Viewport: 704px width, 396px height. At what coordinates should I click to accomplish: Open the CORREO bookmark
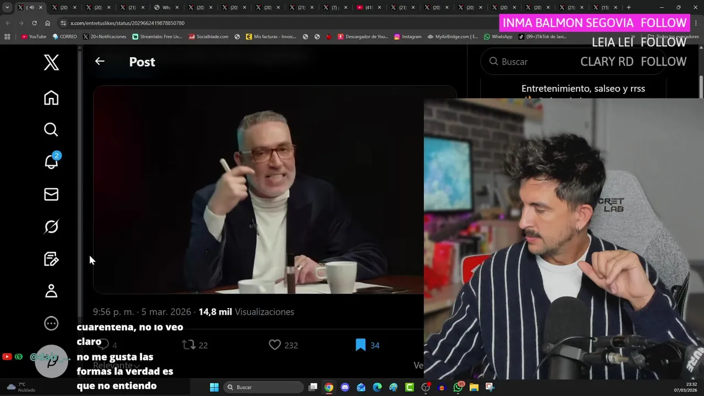65,36
